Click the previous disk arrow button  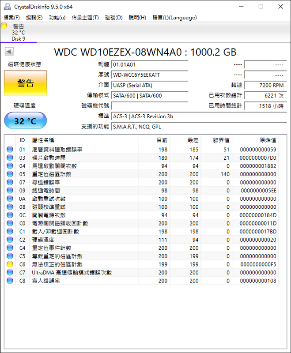(x=9, y=52)
